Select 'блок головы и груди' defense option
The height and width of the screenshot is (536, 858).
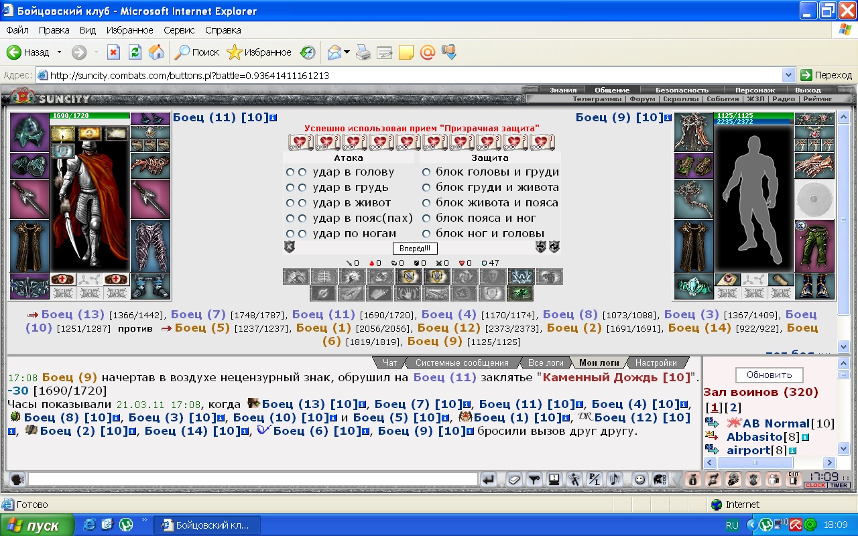426,172
